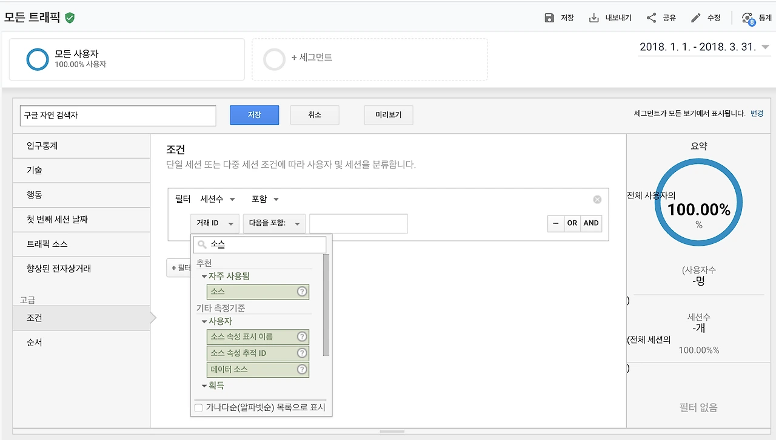The image size is (776, 440).
Task: Show help for 소스 dimension
Action: click(301, 292)
